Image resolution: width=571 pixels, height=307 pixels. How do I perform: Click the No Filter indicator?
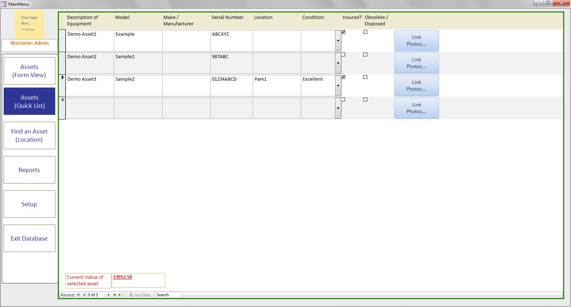[x=140, y=295]
